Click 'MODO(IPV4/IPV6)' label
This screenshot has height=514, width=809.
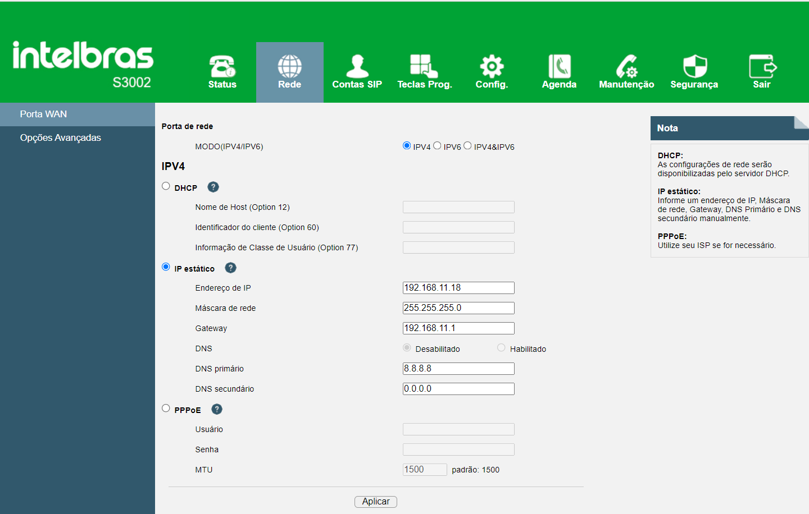pyautogui.click(x=229, y=146)
